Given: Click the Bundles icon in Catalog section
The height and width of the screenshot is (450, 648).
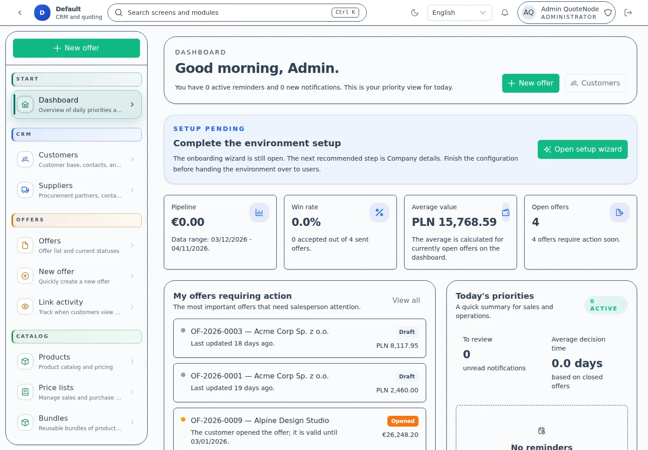Looking at the screenshot, I should (25, 423).
